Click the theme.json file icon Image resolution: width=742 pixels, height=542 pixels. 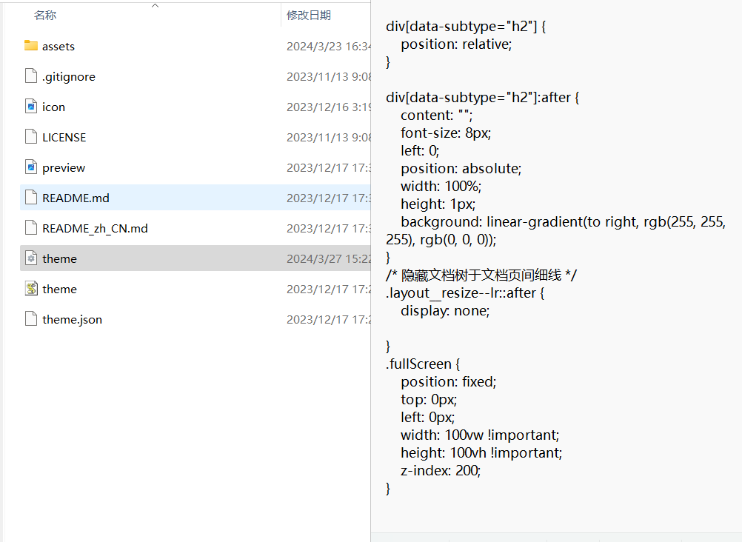[31, 319]
